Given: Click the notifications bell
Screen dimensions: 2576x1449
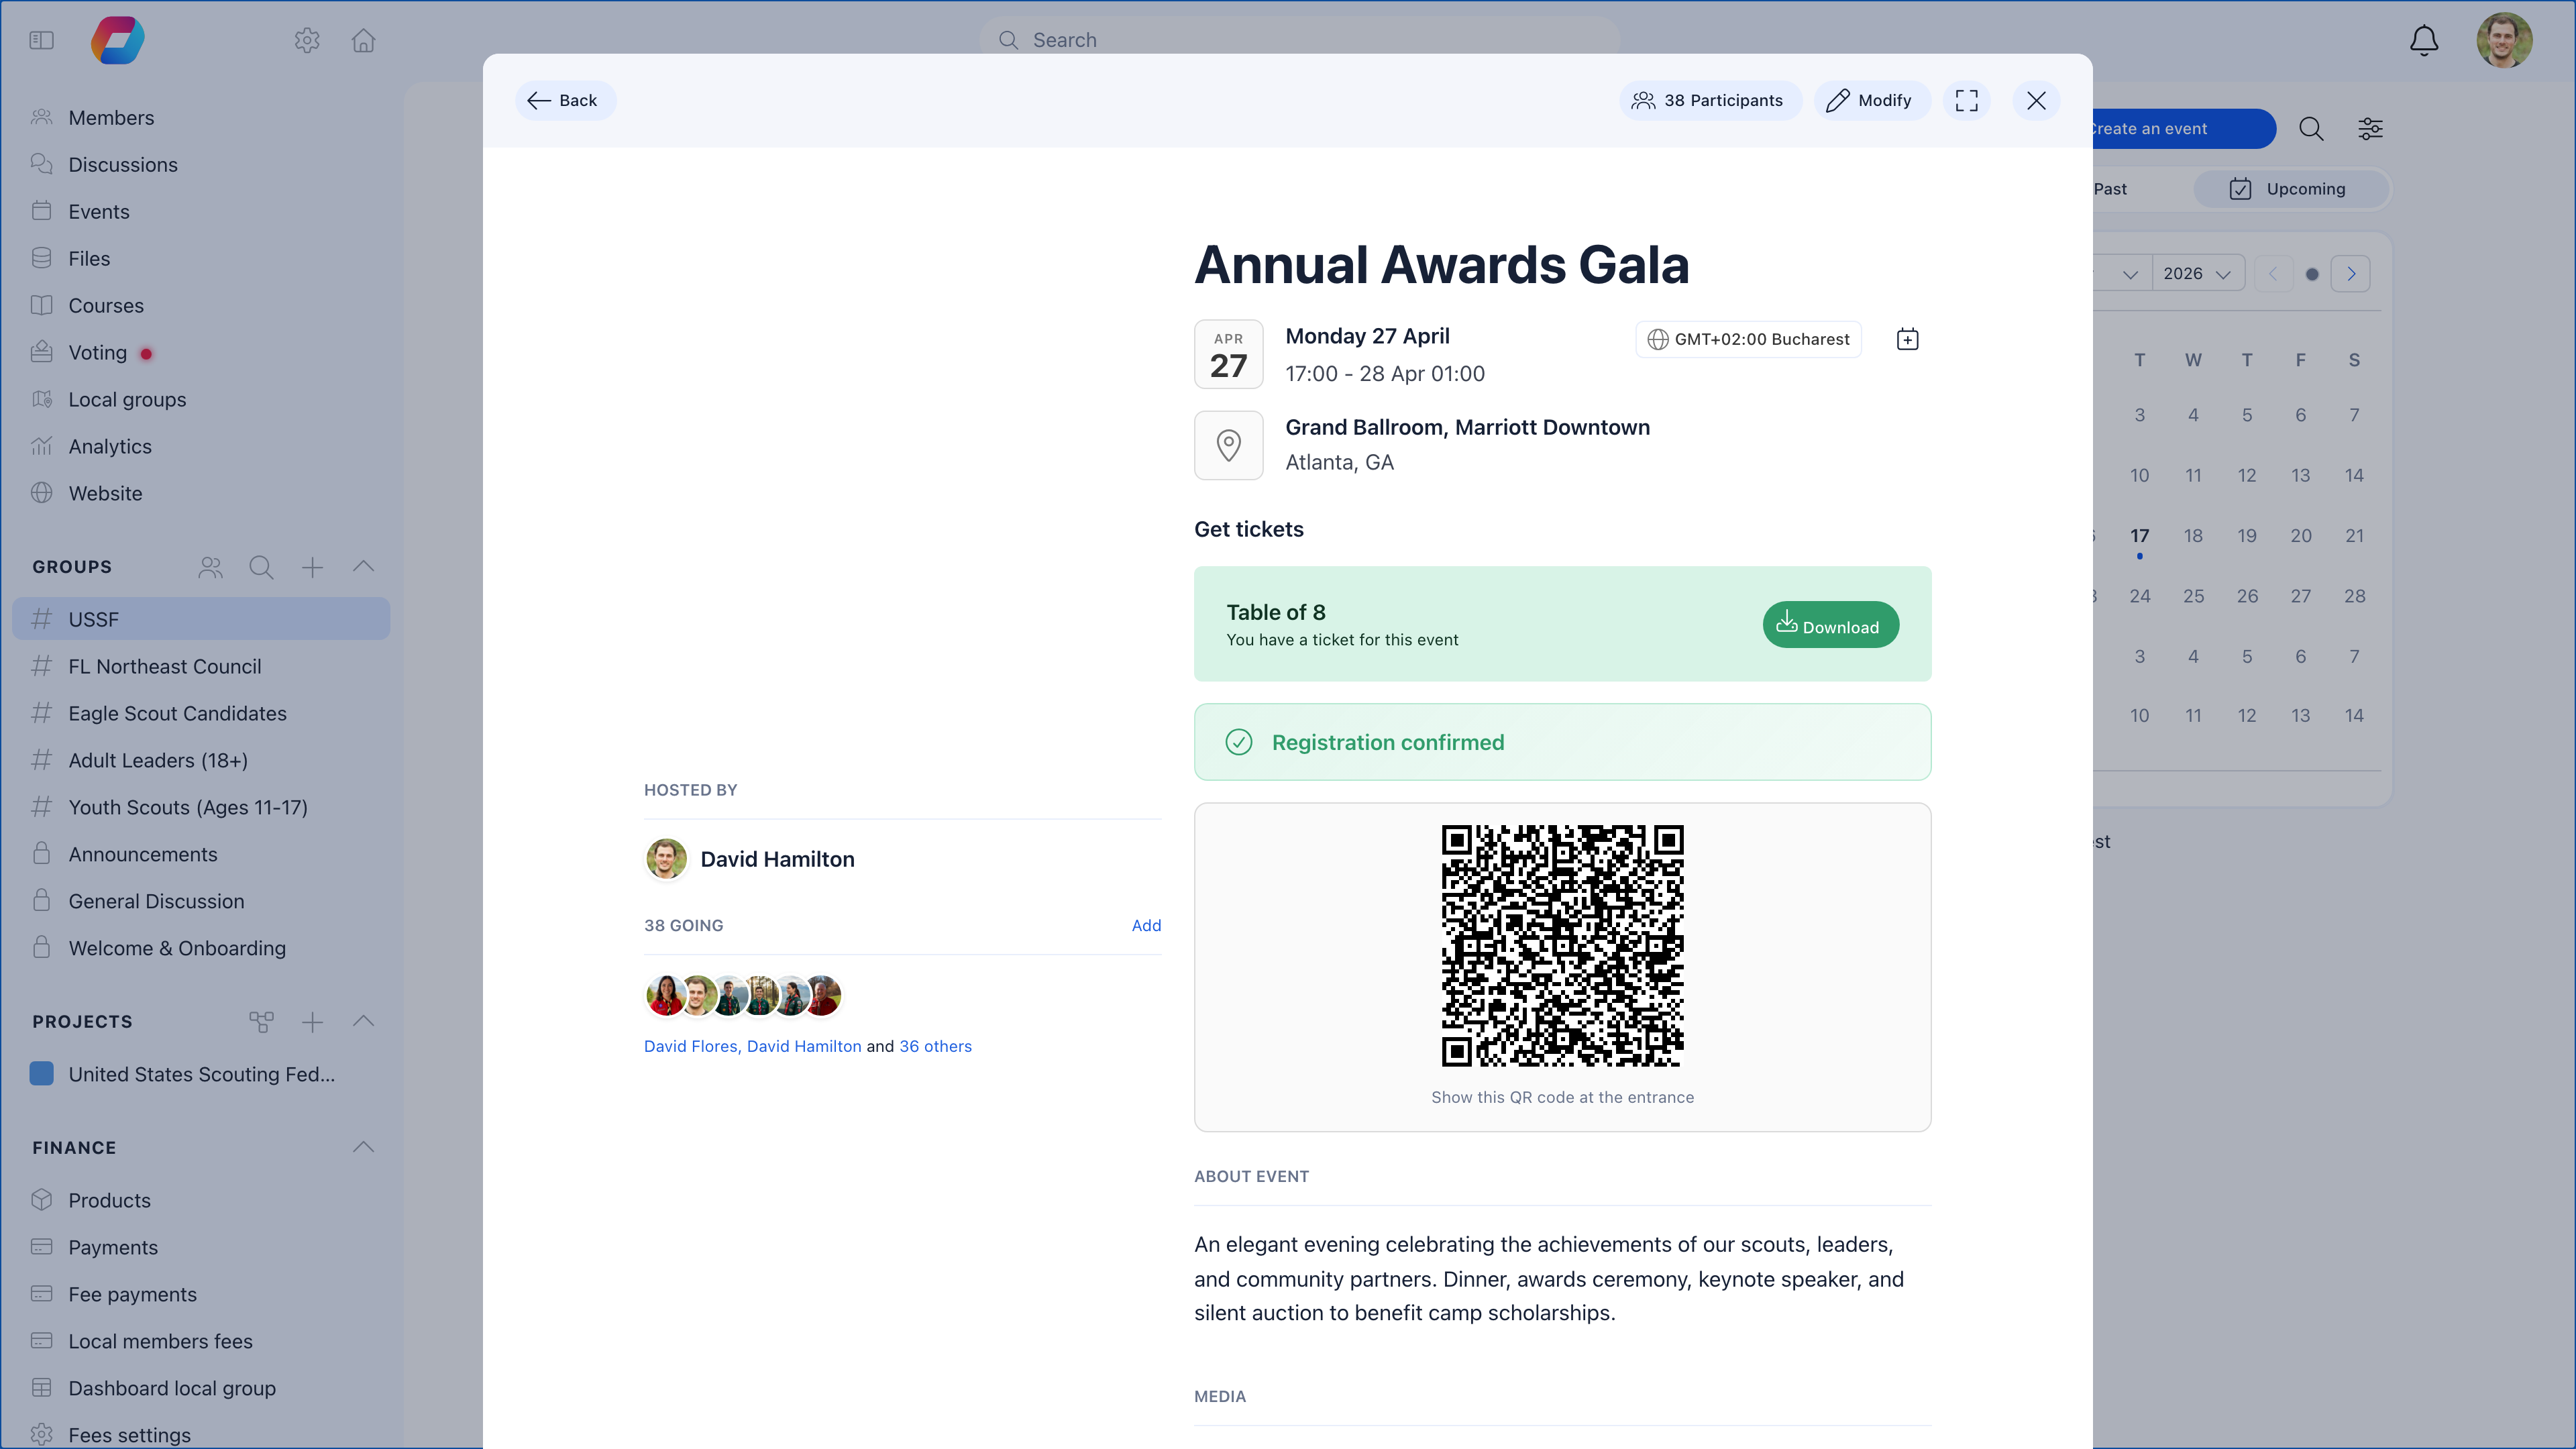Looking at the screenshot, I should click(2424, 40).
